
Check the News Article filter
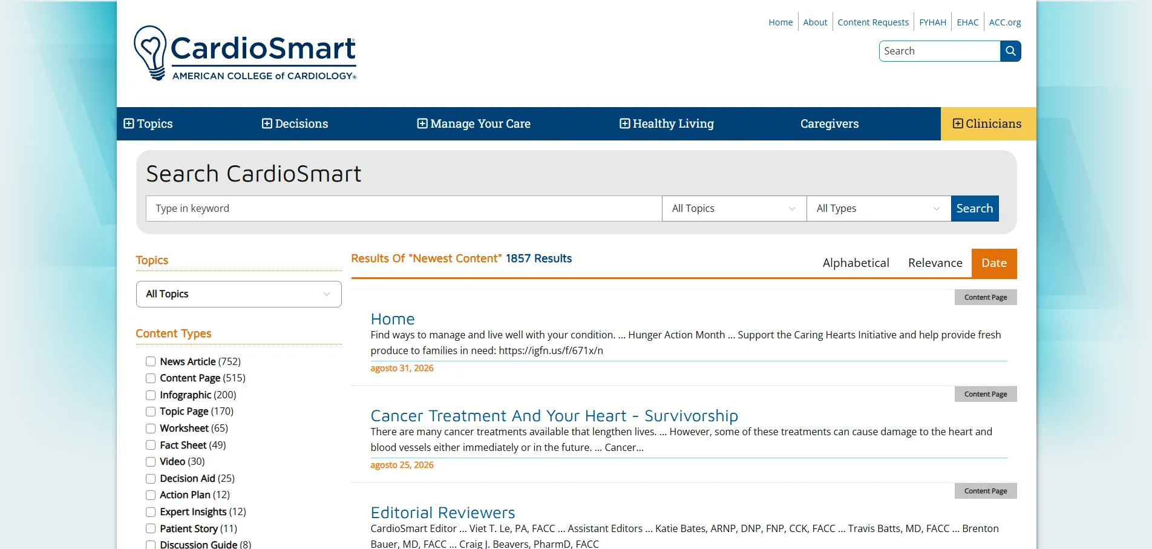[151, 361]
